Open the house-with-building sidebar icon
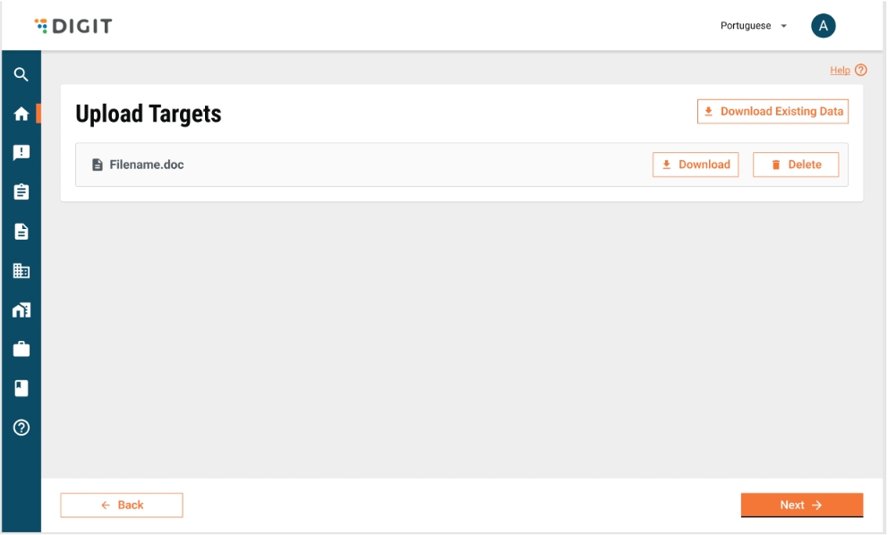The height and width of the screenshot is (535, 888). pyautogui.click(x=21, y=310)
